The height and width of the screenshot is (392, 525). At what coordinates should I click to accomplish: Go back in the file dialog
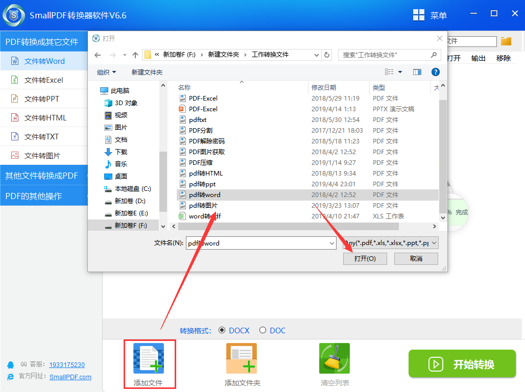(98, 55)
